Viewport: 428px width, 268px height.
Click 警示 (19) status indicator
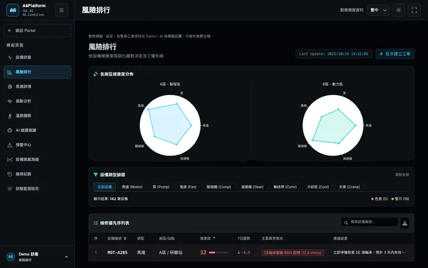400,199
